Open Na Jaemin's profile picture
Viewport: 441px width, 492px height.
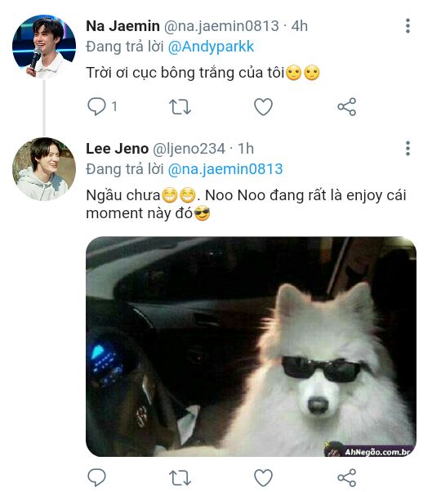point(44,47)
